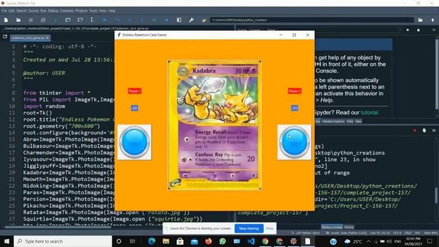Switch to the Variable Explorer tab

[x=333, y=121]
